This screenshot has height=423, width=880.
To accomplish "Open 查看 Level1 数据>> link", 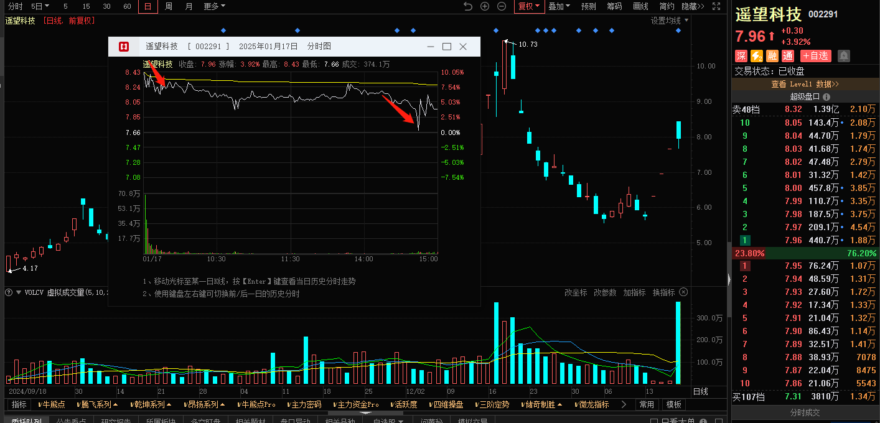I will click(805, 84).
